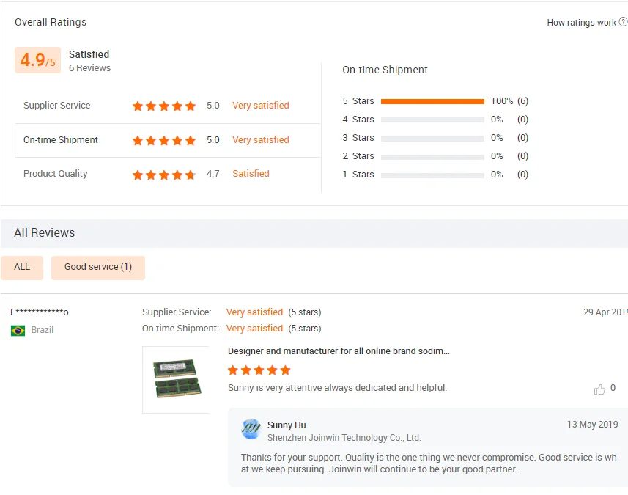Click the thumbs-up helpful icon
This screenshot has width=628, height=495.
[x=599, y=389]
